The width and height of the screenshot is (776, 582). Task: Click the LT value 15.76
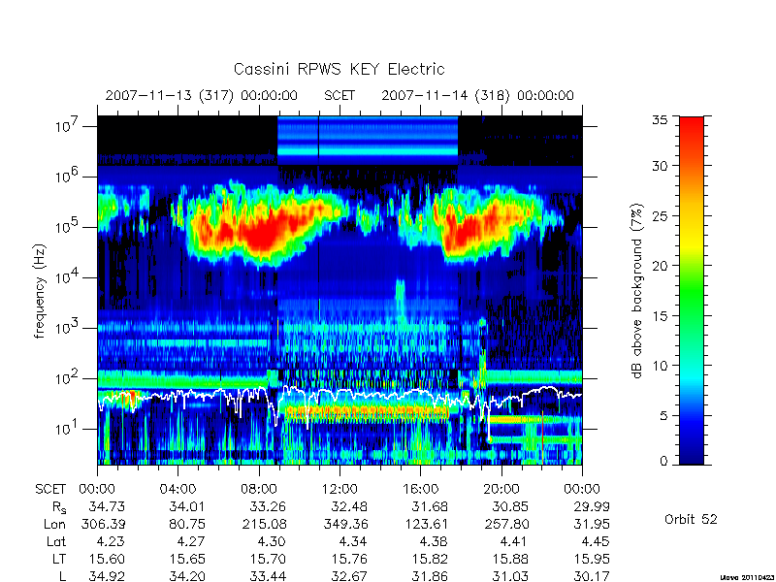[348, 560]
